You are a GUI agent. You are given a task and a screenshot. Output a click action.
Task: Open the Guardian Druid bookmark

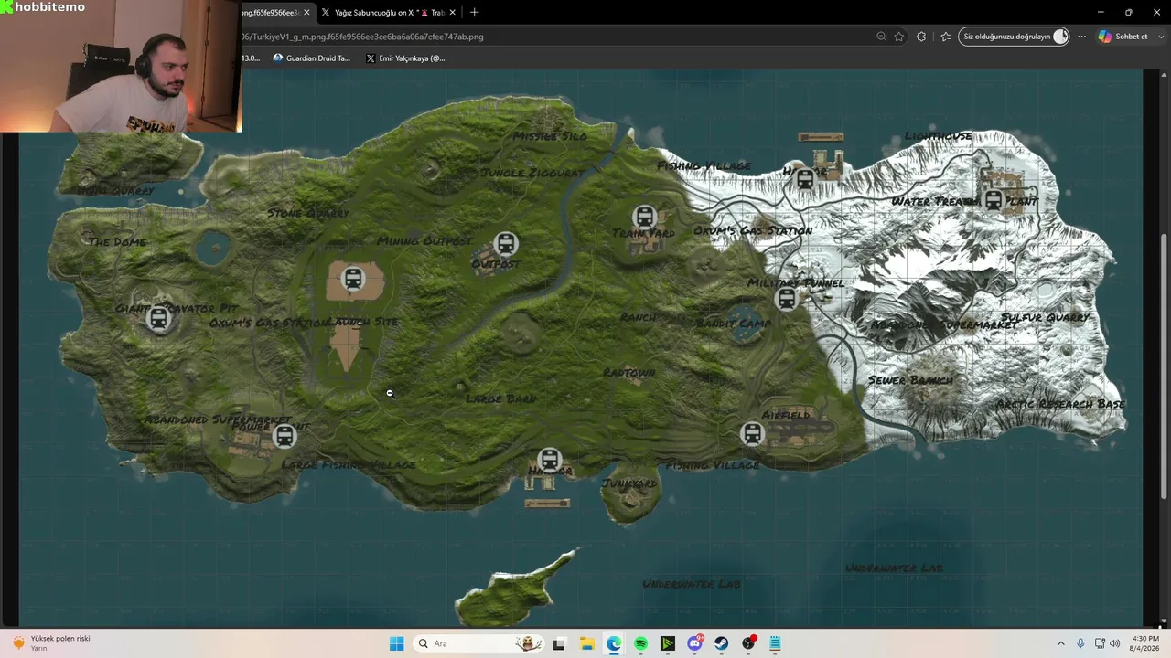311,58
